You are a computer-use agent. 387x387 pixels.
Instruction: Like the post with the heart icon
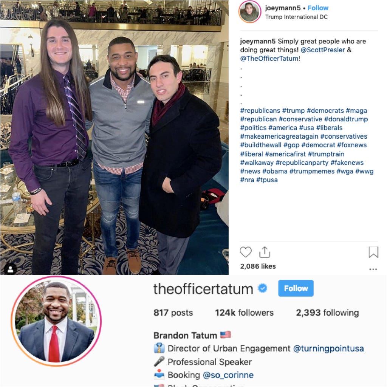pos(246,252)
